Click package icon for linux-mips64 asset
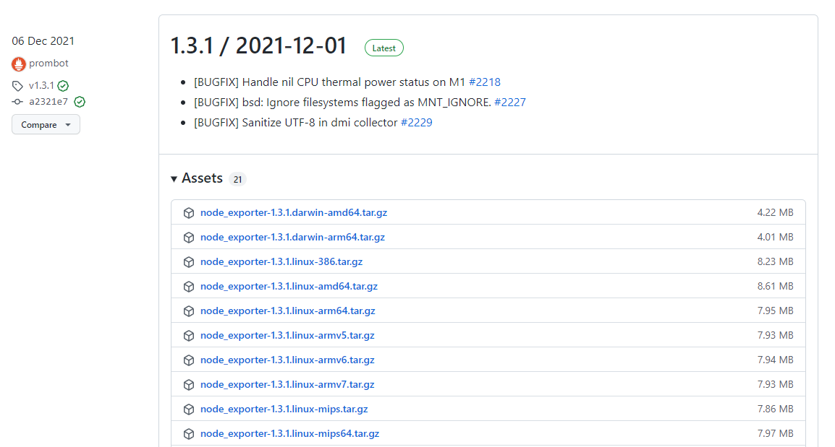Image resolution: width=835 pixels, height=447 pixels. click(189, 434)
